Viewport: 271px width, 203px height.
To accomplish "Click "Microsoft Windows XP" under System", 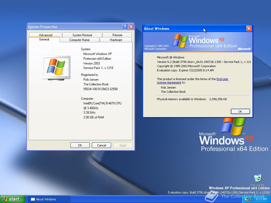I will tap(97, 54).
